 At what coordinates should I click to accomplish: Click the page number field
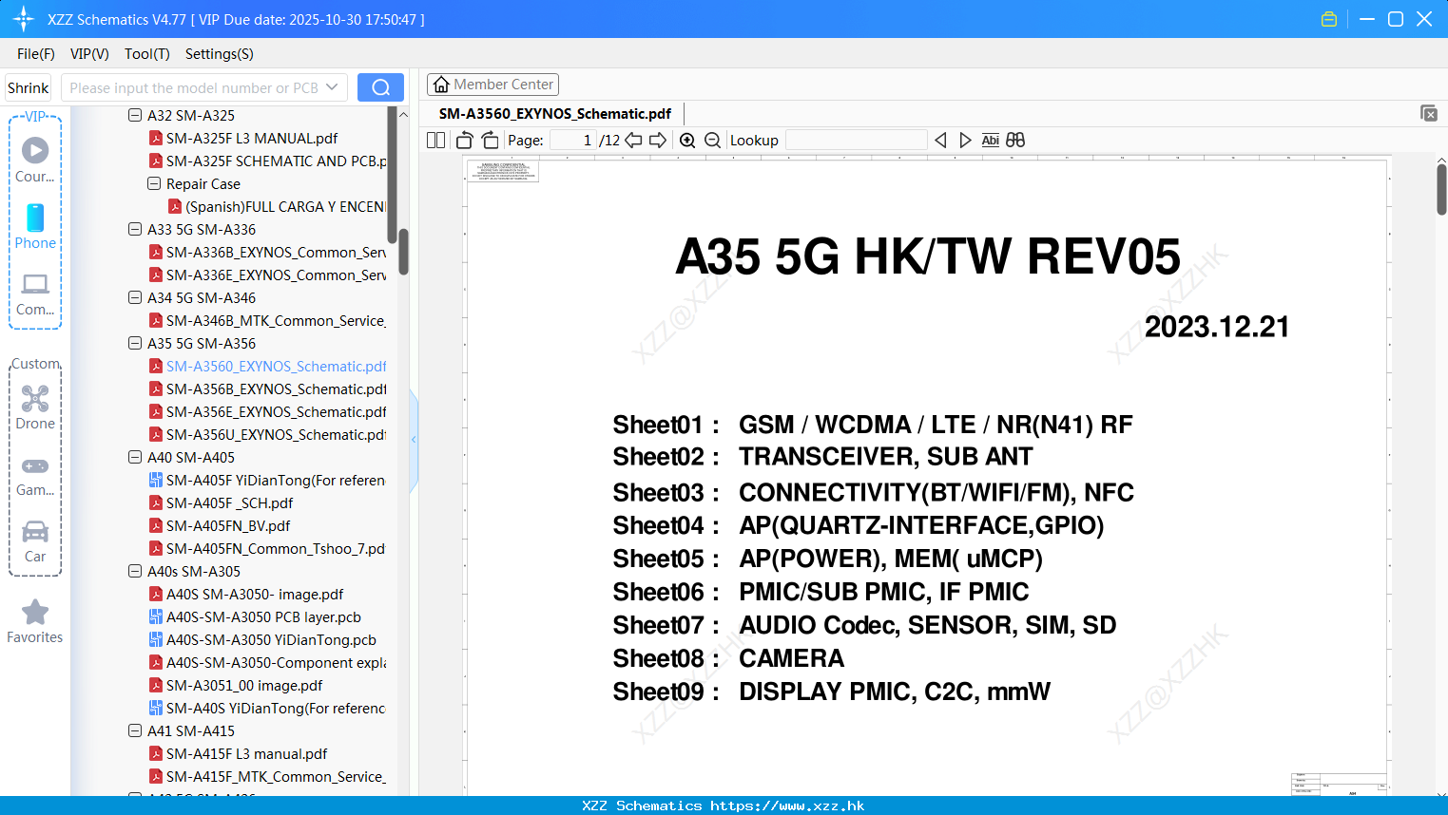573,140
